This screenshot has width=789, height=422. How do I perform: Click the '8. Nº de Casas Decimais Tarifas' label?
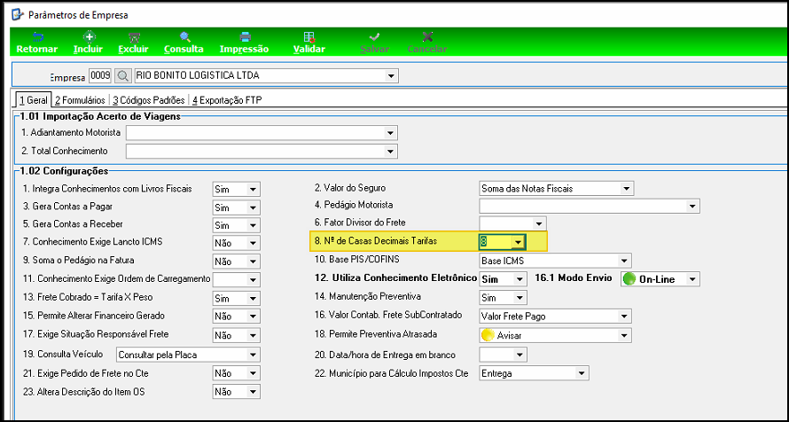point(376,241)
